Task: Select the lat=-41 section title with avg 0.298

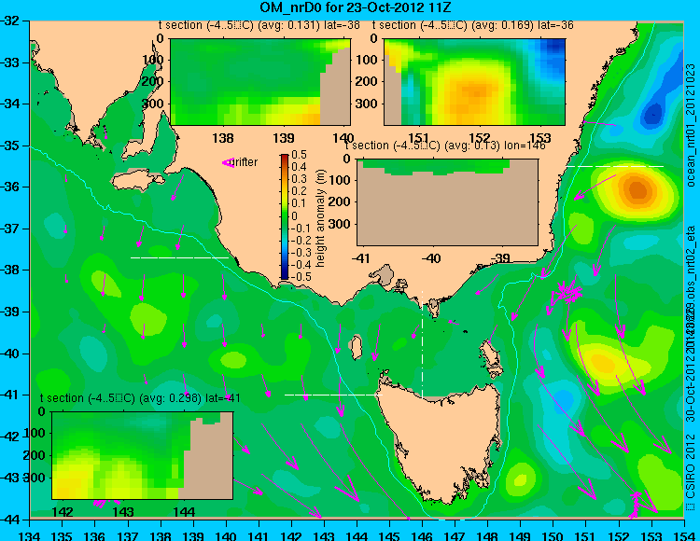Action: pos(140,398)
